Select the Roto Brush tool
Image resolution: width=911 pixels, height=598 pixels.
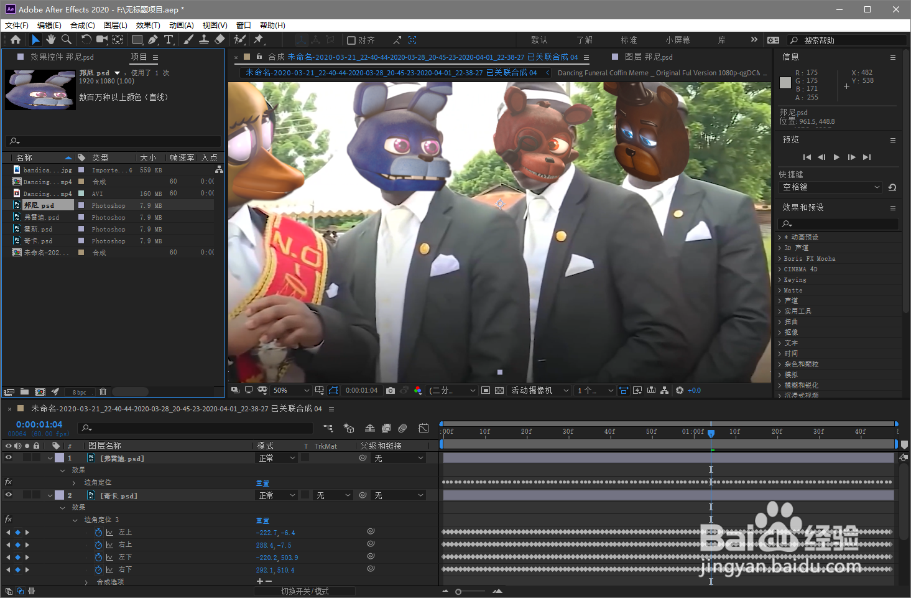[x=239, y=40]
